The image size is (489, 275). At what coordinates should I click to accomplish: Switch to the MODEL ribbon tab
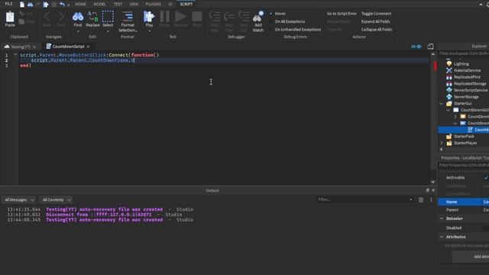coord(99,4)
